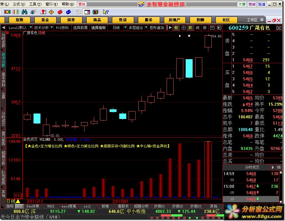Click the 大赛 link at top right
Screen dimensions: 285x221
click(x=242, y=4)
